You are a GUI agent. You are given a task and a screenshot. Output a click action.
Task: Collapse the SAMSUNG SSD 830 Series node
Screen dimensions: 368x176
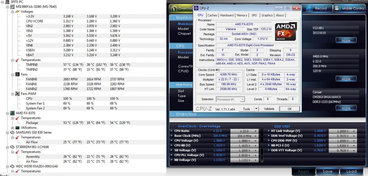tap(8, 133)
